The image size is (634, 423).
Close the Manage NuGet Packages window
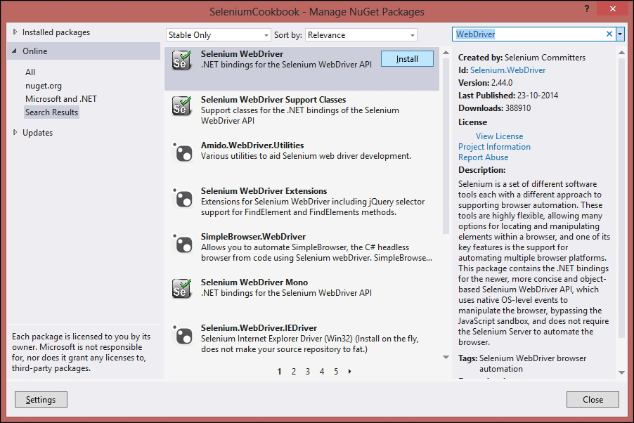coord(613,8)
